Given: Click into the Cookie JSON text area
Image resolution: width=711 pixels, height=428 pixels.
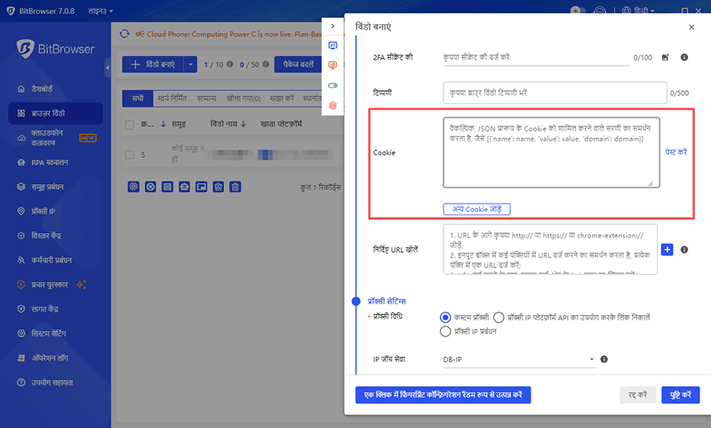Looking at the screenshot, I should (551, 152).
